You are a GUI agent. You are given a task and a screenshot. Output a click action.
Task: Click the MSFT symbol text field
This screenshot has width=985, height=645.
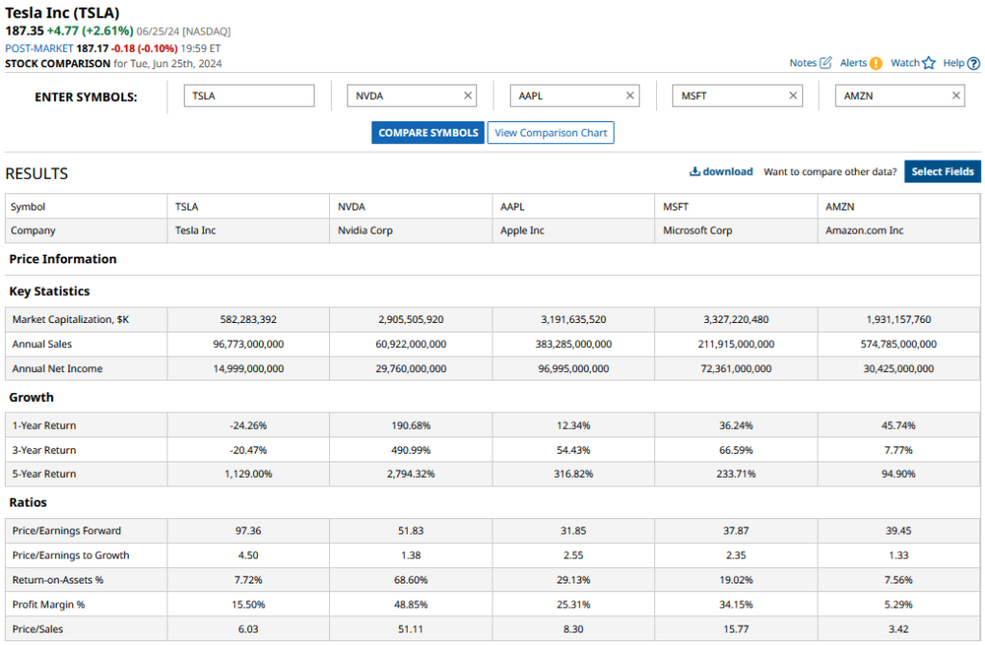(x=729, y=96)
